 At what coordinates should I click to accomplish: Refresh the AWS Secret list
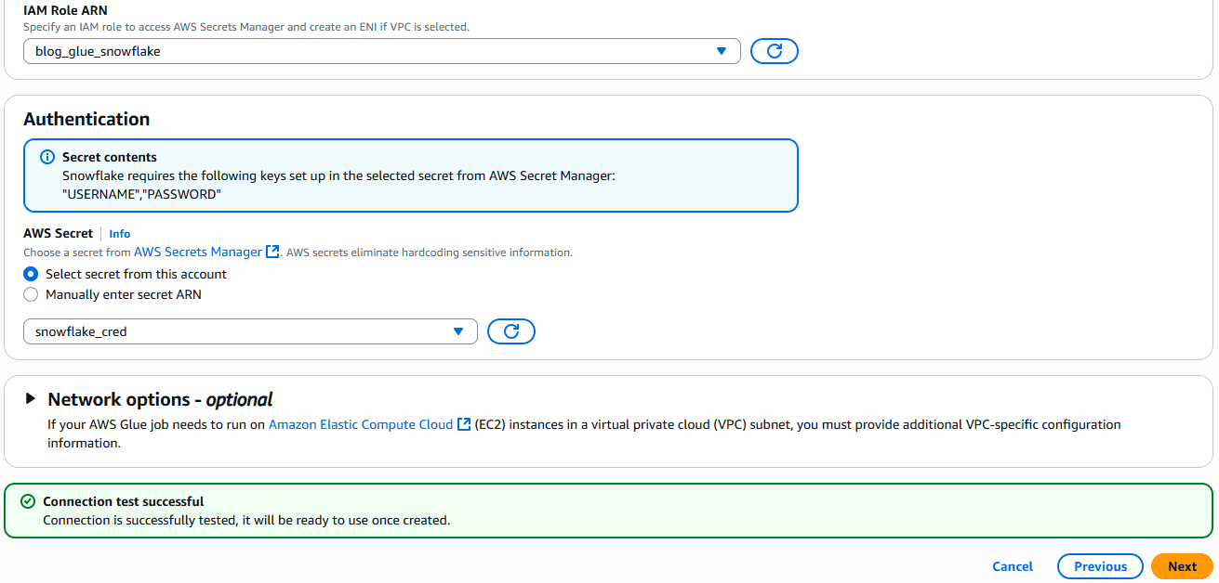click(510, 331)
